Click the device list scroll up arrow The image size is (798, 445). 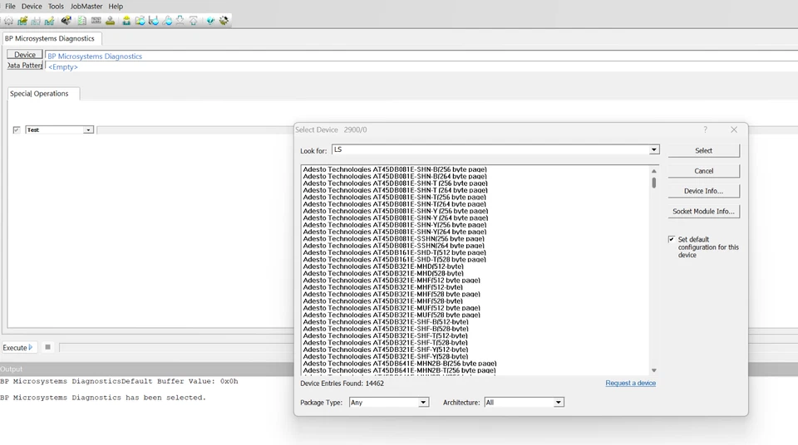[653, 171]
